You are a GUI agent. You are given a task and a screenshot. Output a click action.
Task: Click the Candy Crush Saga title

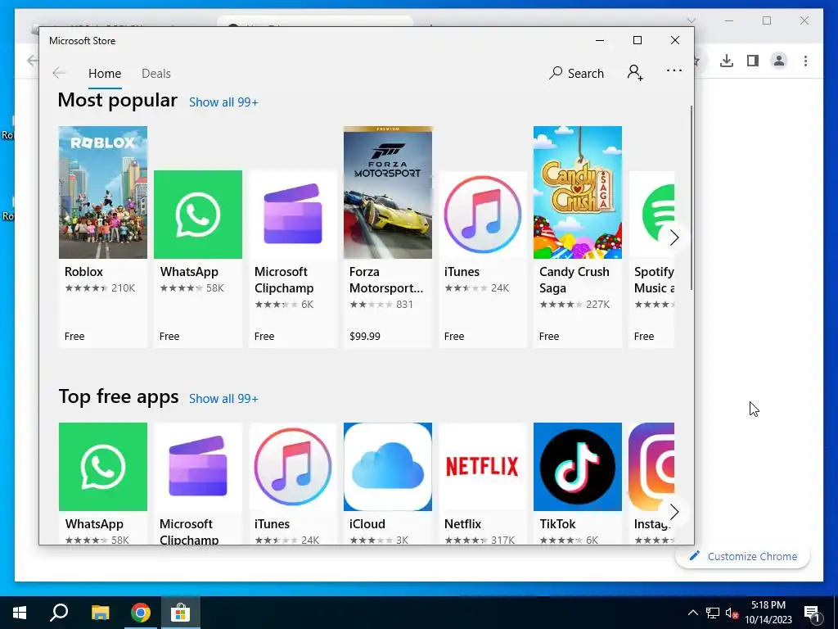tap(574, 280)
